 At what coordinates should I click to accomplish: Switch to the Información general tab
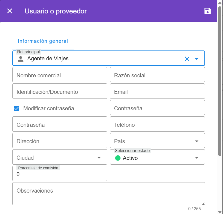pyautogui.click(x=43, y=41)
